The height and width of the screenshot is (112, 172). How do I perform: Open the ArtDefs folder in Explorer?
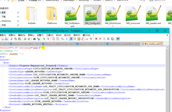pos(32,15)
